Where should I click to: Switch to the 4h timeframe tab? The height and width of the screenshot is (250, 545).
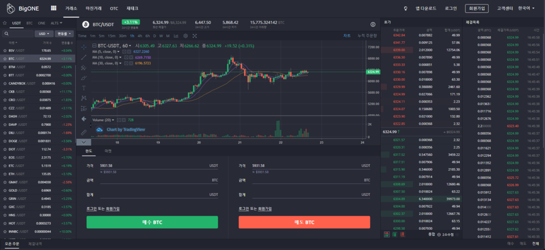140,36
